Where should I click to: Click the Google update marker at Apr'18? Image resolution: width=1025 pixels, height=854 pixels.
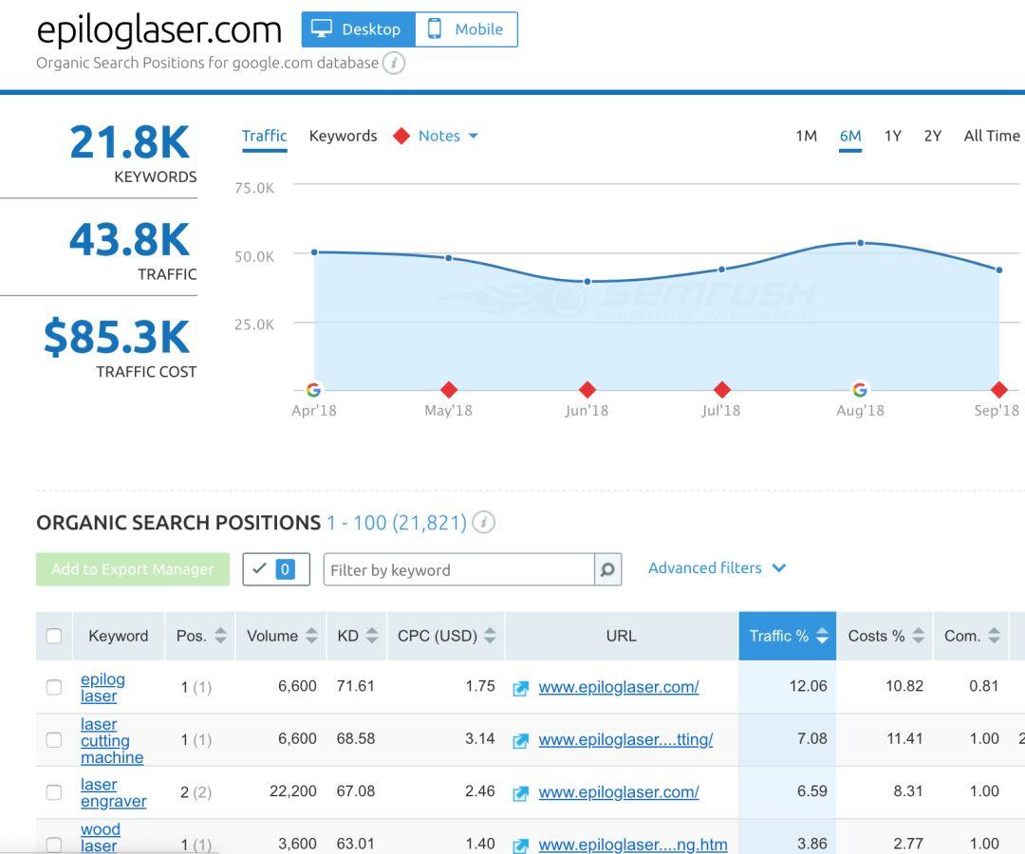[x=314, y=390]
